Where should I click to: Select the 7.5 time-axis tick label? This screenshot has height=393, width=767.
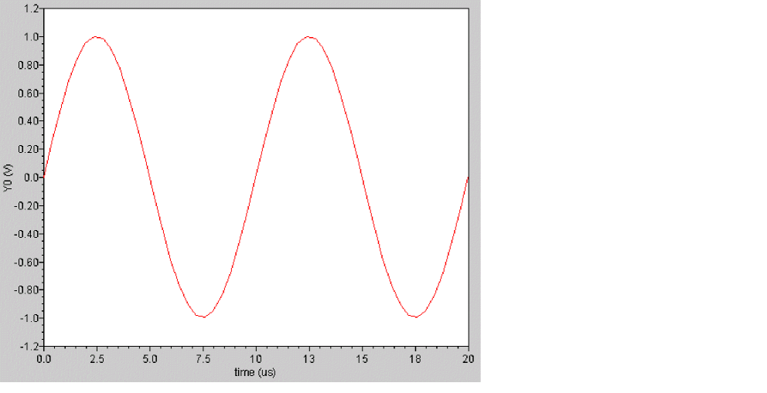click(x=203, y=359)
